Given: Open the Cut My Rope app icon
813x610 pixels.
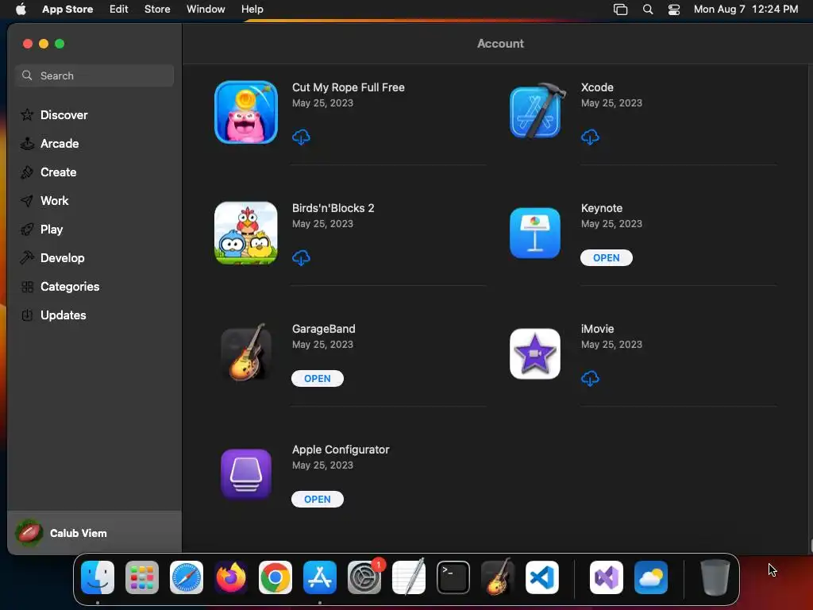Looking at the screenshot, I should click(x=246, y=112).
